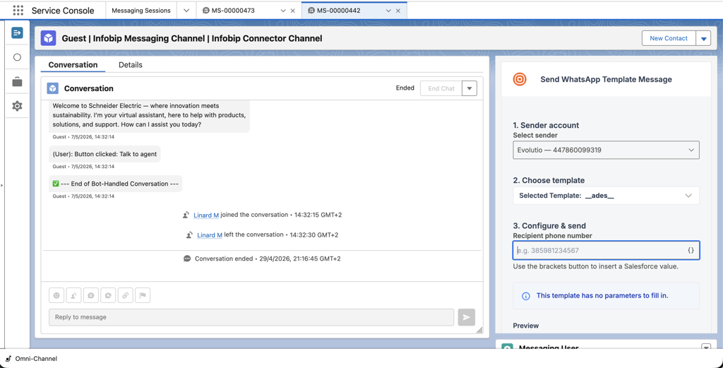This screenshot has width=723, height=368.
Task: Click the agent icon beside Linard M left
Action: (x=189, y=235)
